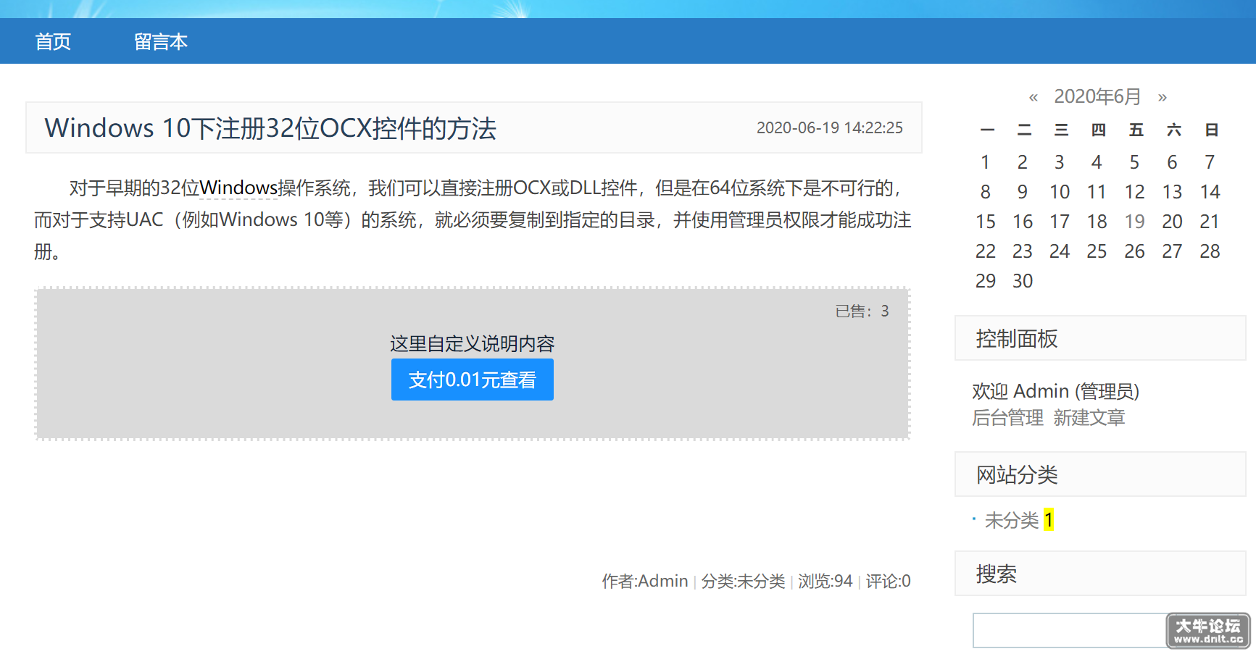Viewport: 1256px width, 654px height.
Task: Click 分类:未分类 in the article footer
Action: [x=743, y=581]
